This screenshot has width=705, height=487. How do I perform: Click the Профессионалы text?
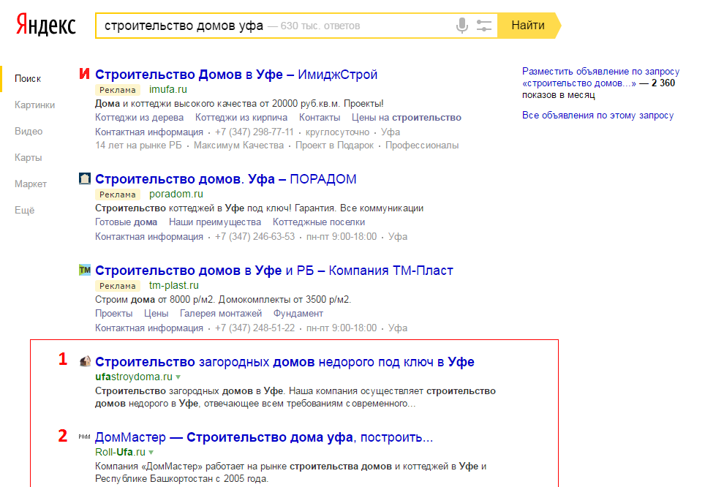pyautogui.click(x=422, y=146)
